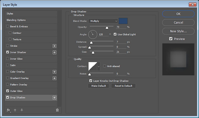Expand the Contour picker arrow
Image resolution: width=199 pixels, height=118 pixels.
point(99,66)
